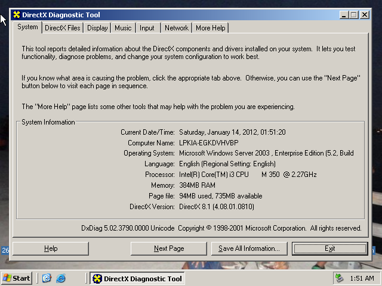The height and width of the screenshot is (286, 382).
Task: Click the DirectX 8.1 version value
Action: [217, 207]
